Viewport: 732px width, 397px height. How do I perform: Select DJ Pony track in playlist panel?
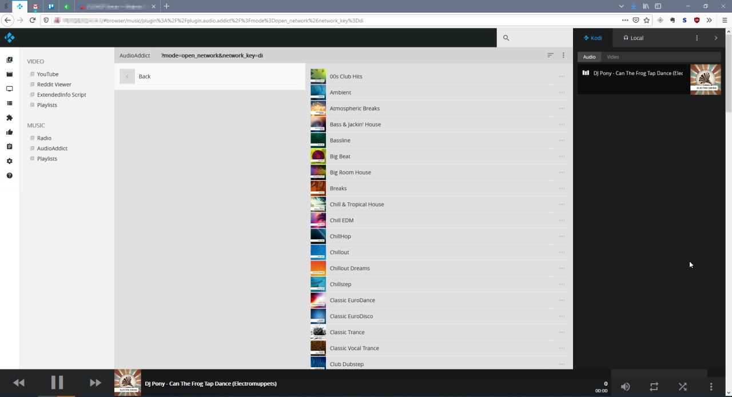638,73
